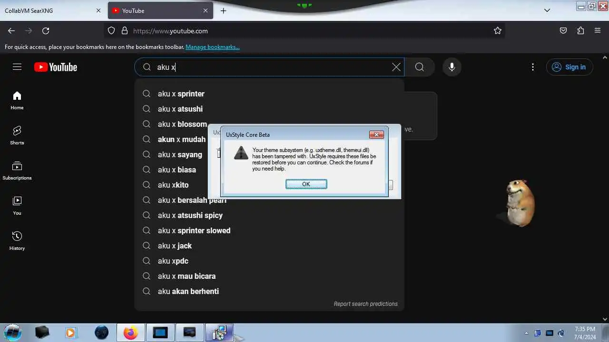Choose suggestion aku x jack
Image resolution: width=609 pixels, height=342 pixels.
tap(269, 246)
